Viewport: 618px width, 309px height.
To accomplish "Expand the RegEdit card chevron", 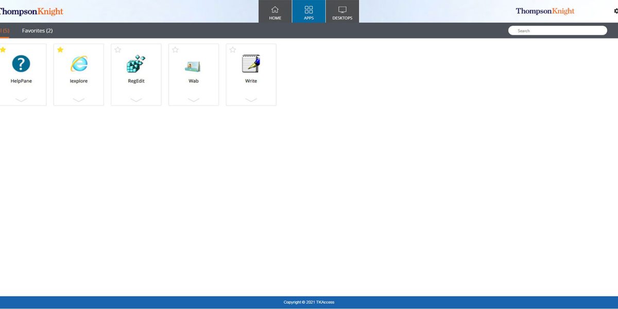I will pyautogui.click(x=136, y=98).
